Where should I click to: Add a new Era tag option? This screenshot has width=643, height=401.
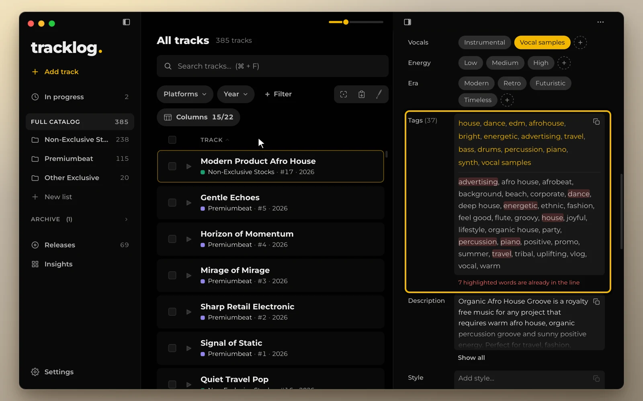point(507,100)
